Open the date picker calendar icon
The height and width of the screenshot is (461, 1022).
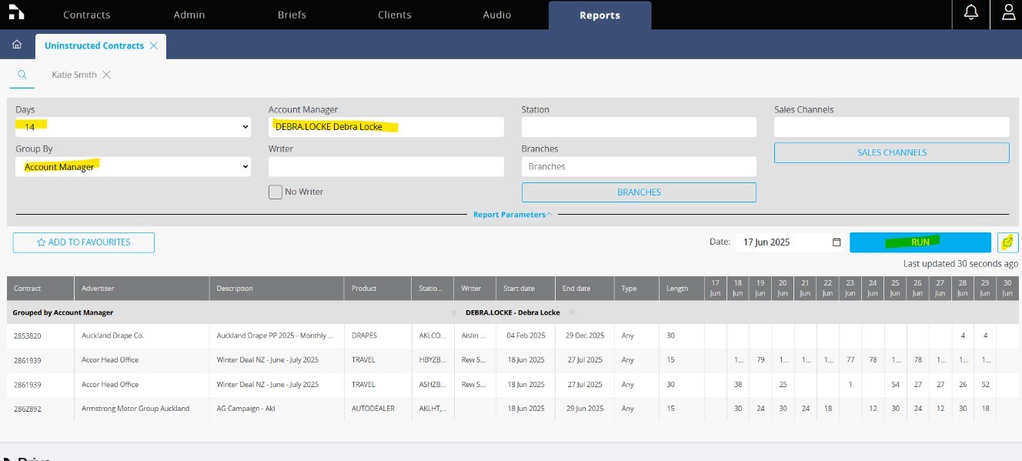(837, 242)
